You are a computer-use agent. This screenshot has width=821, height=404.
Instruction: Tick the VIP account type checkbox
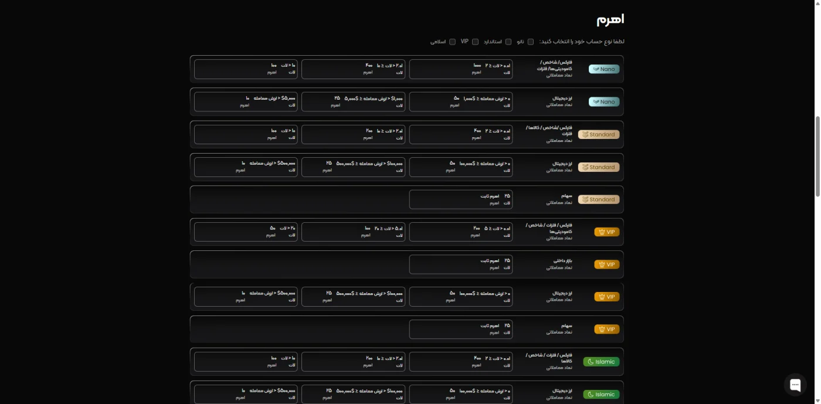[475, 42]
